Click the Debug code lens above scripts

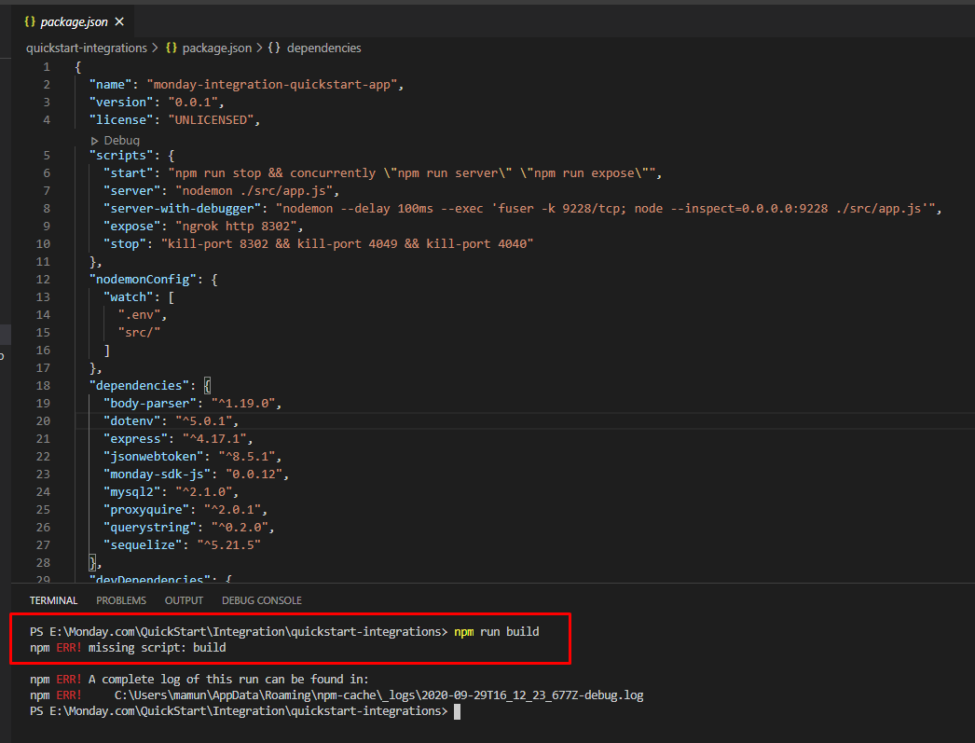click(116, 141)
